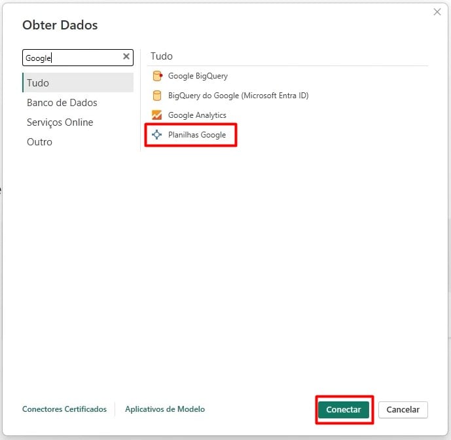Image resolution: width=451 pixels, height=440 pixels.
Task: Open the Conectores Certificados link
Action: (x=64, y=409)
